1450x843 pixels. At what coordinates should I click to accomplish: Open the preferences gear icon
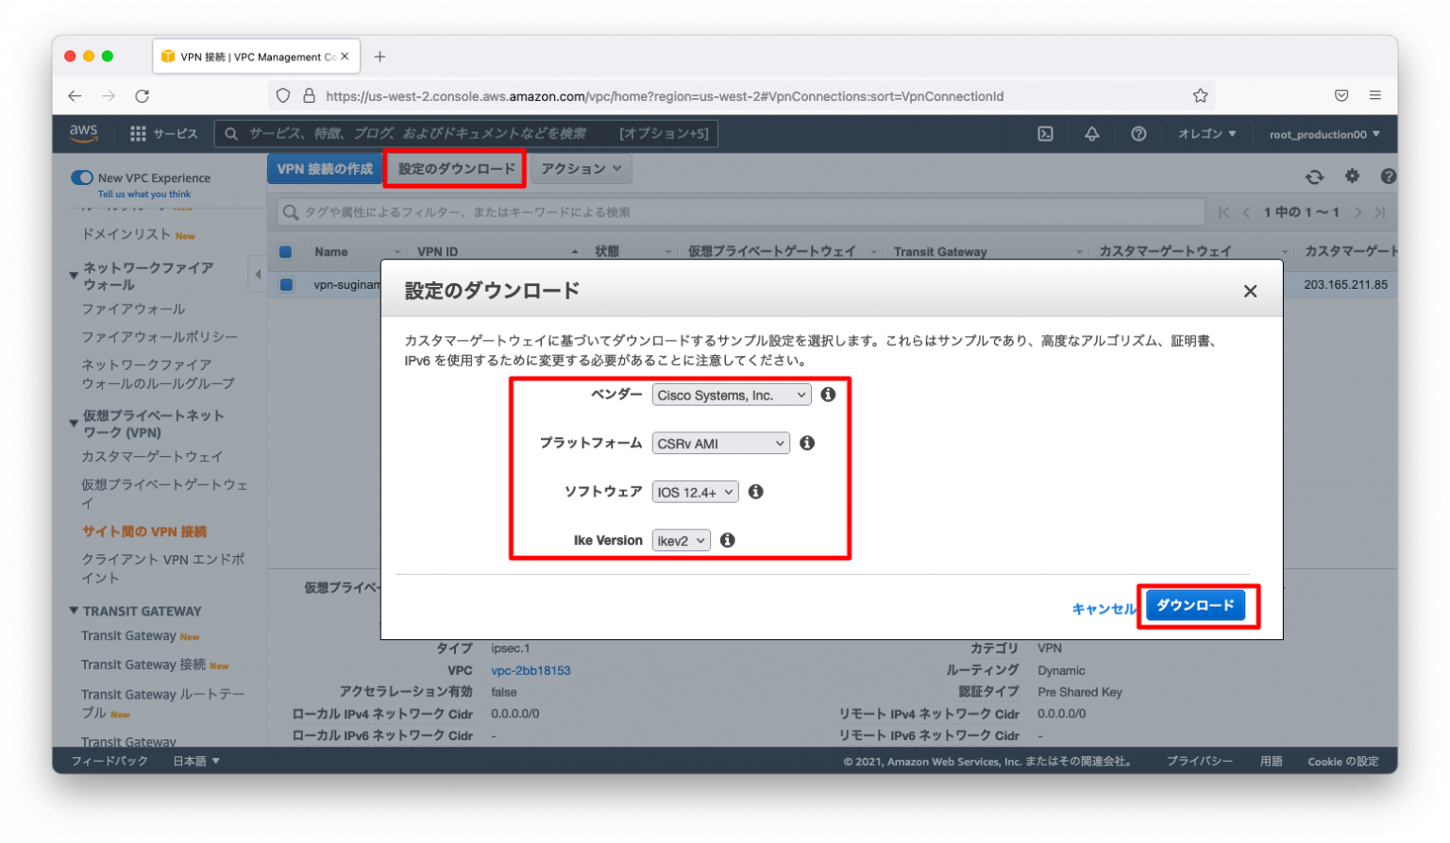click(x=1352, y=176)
